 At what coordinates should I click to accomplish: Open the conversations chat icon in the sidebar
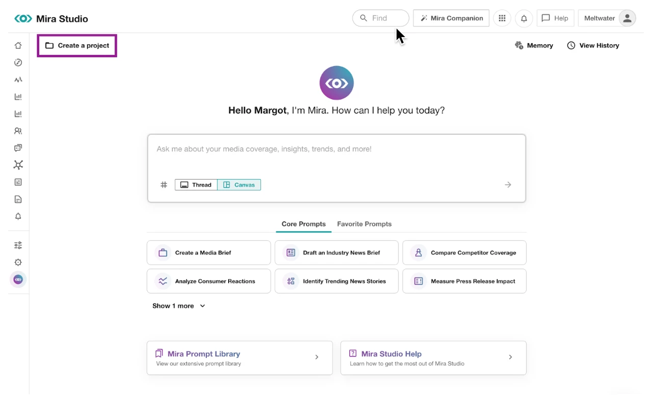tap(18, 148)
